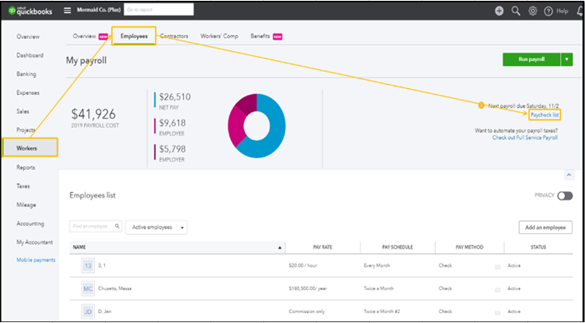Sort by STATUS column header
Screen dimensions: 585x323
click(538, 247)
